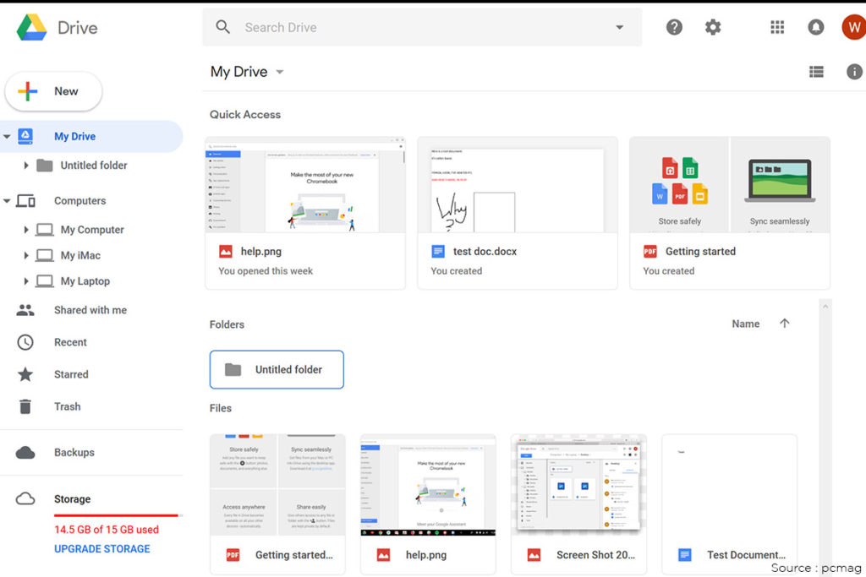Expand the My iMac tree arrow
The image size is (866, 577).
click(25, 255)
